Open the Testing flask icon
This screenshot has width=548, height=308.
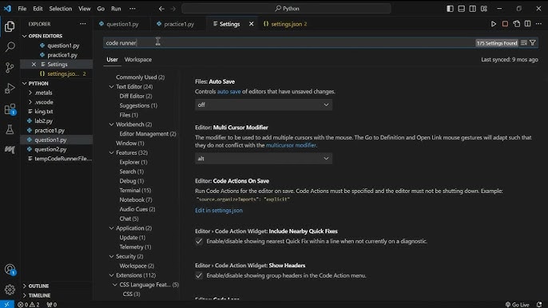(10, 129)
